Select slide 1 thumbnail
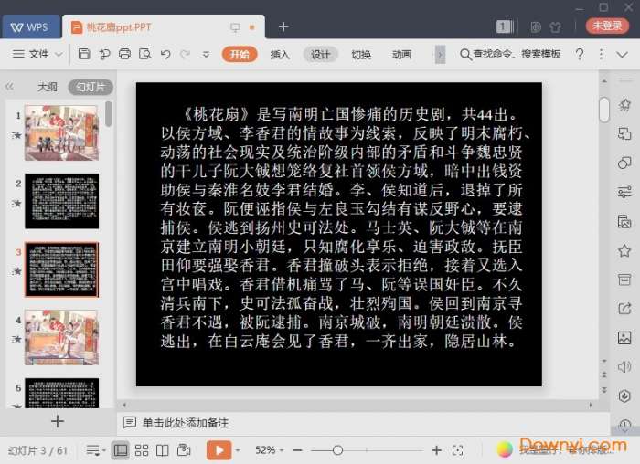Image resolution: width=640 pixels, height=464 pixels. (61, 132)
